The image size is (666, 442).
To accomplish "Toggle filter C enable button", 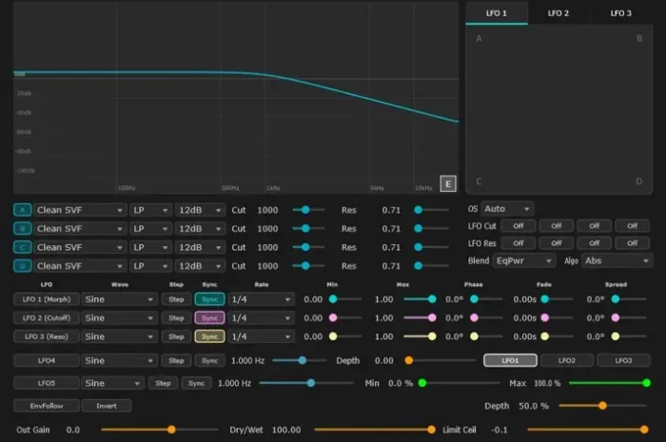I will 23,247.
